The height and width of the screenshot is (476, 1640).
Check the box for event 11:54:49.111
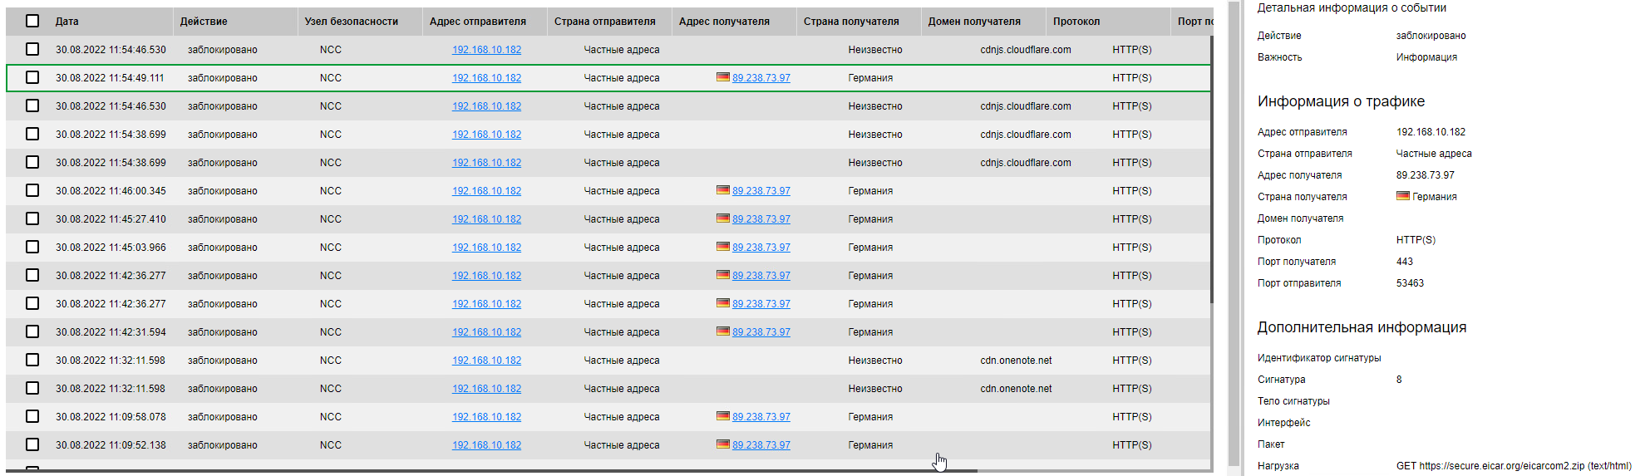[32, 77]
